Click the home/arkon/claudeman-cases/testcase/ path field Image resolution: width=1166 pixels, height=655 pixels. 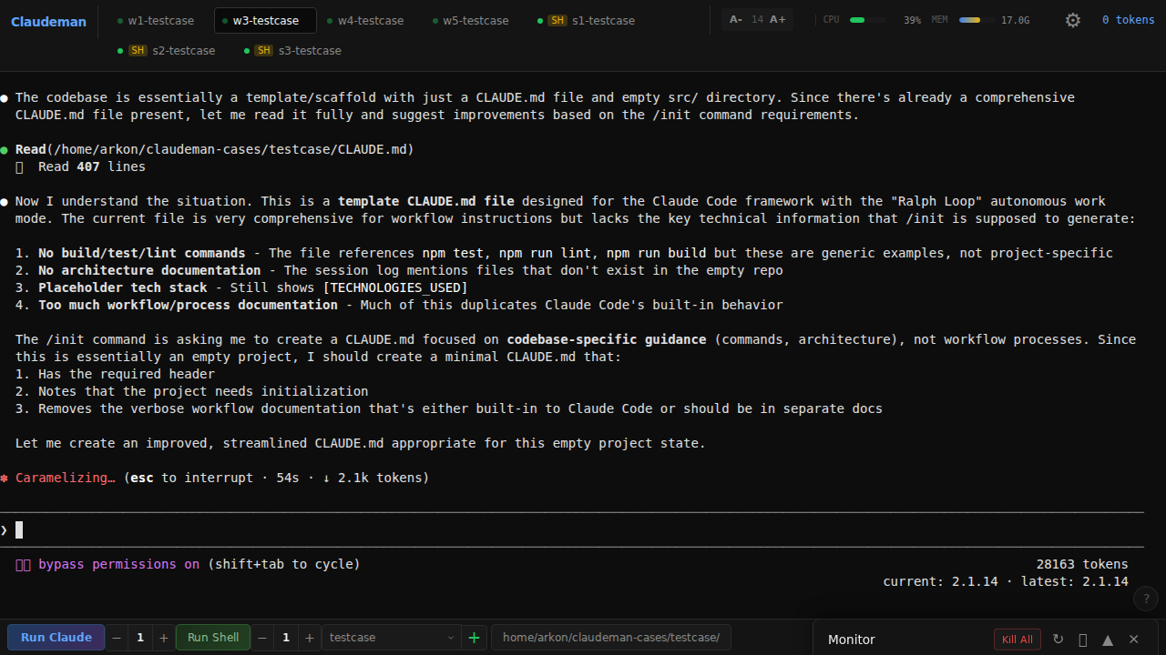tap(611, 638)
